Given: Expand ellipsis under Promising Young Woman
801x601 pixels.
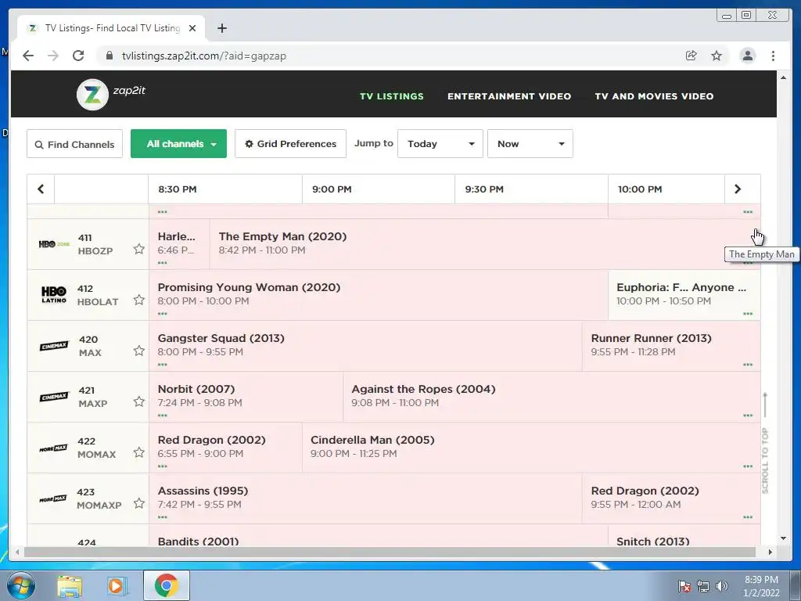Looking at the screenshot, I should [x=163, y=313].
